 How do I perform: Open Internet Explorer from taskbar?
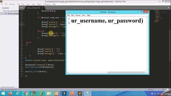click(x=18, y=94)
